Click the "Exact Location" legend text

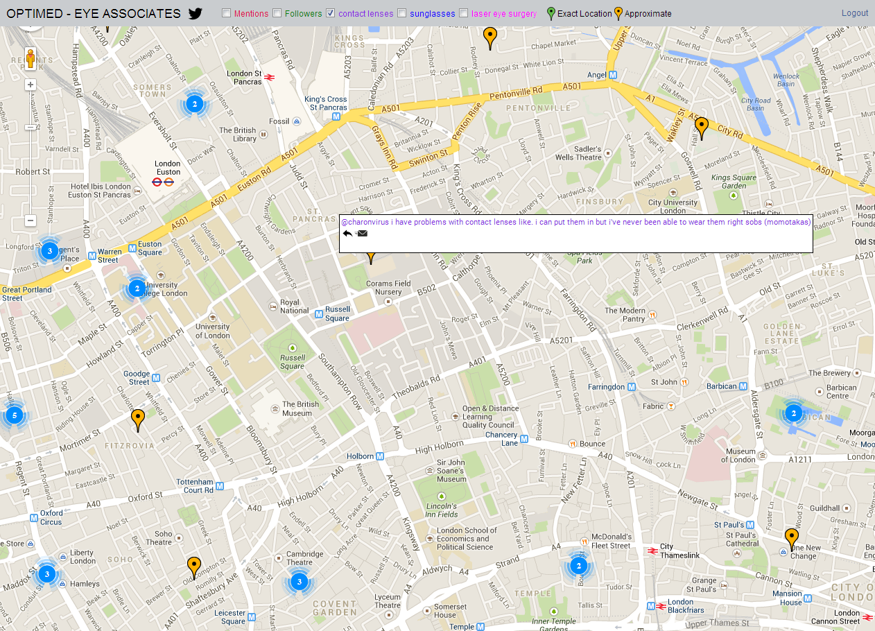coord(584,14)
